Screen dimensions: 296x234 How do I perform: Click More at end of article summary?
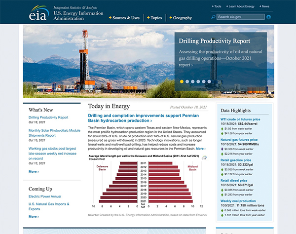(x=201, y=149)
